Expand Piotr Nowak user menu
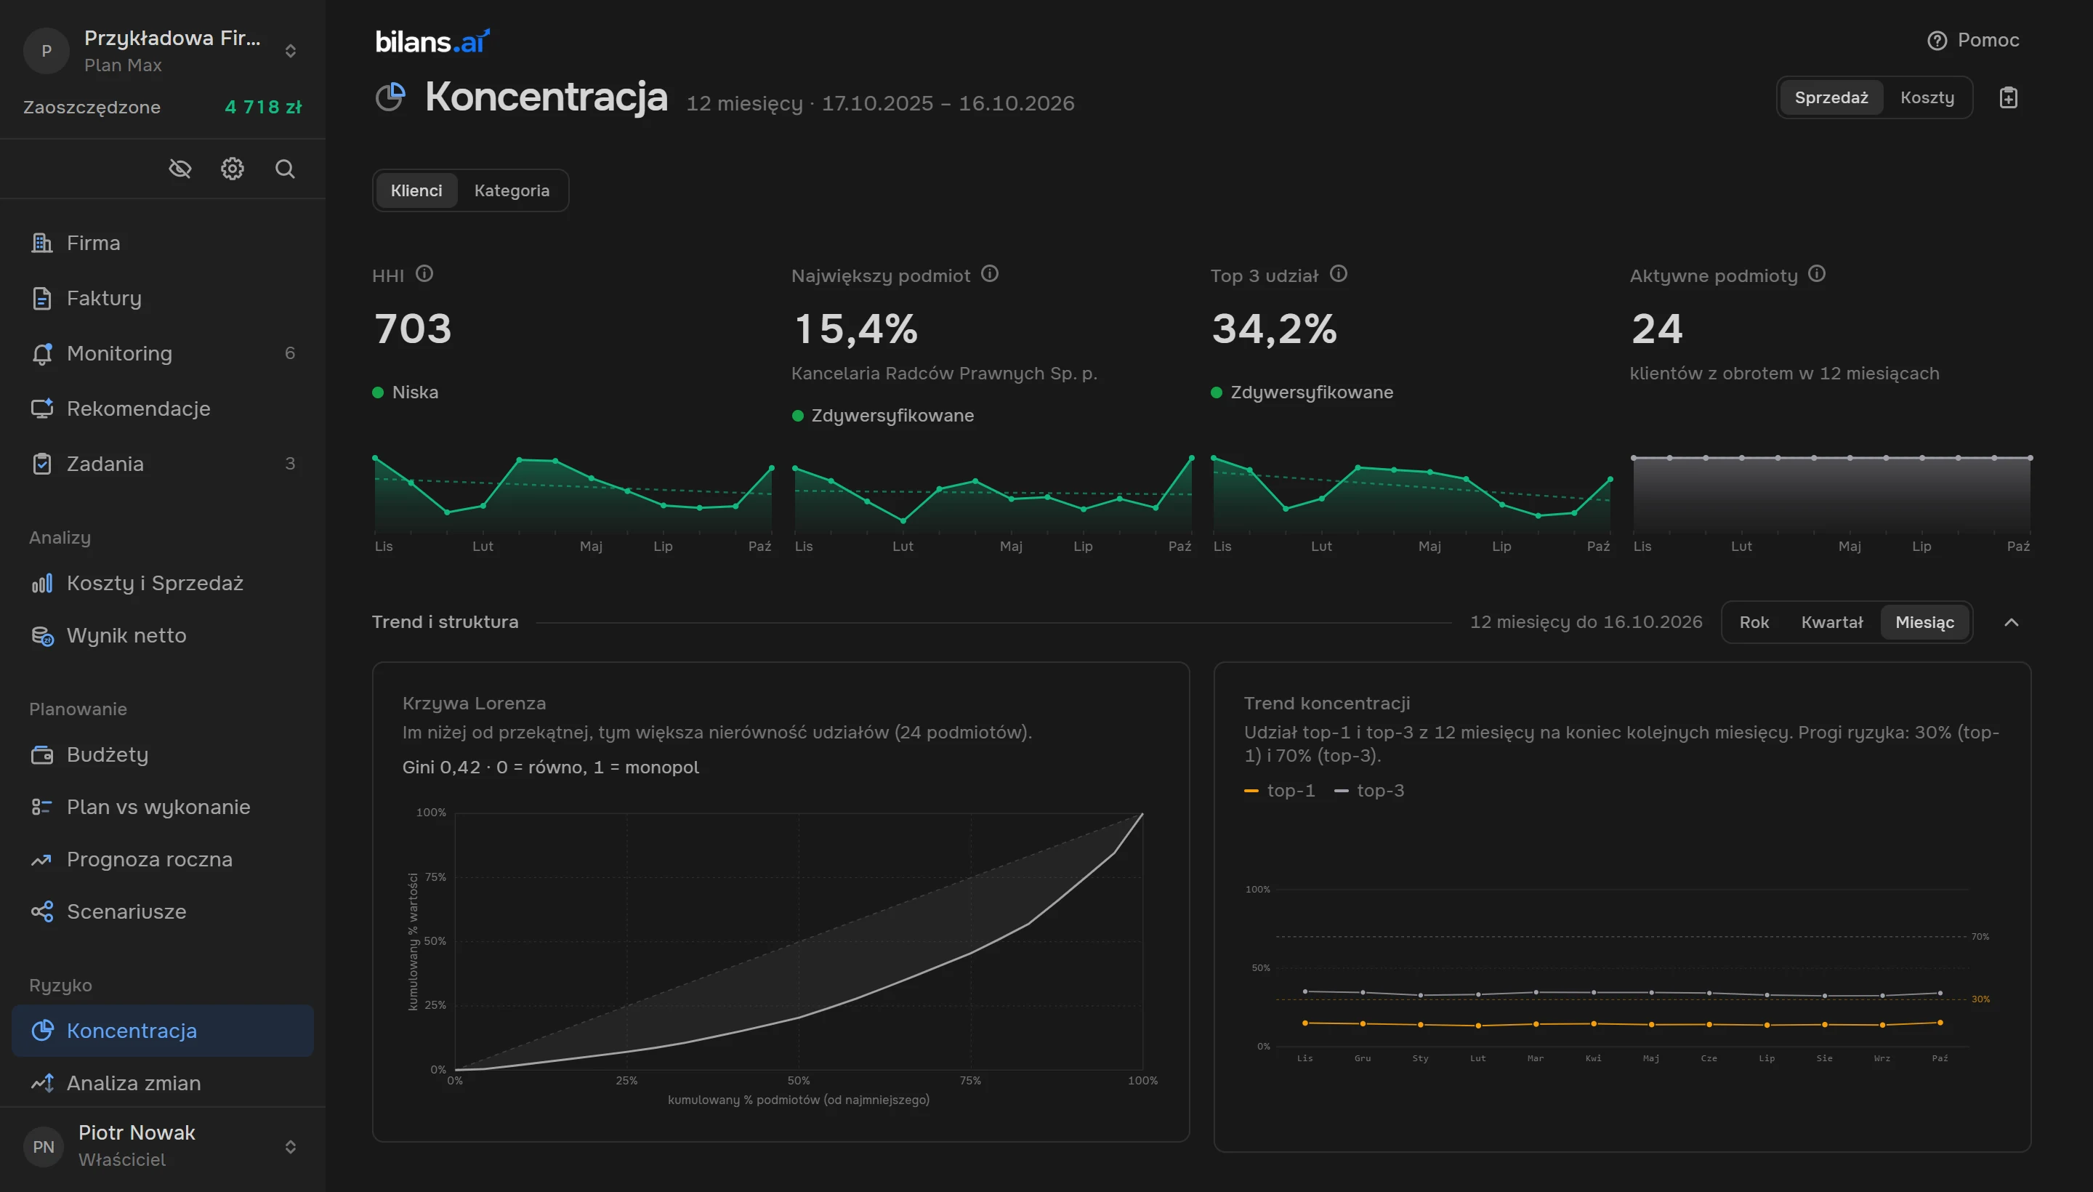The image size is (2093, 1192). (x=162, y=1146)
